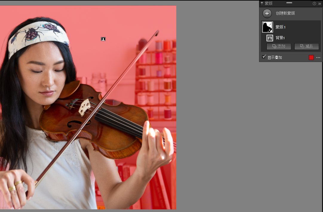This screenshot has height=212, width=323.
Task: Click the 减去 button to subtract from the mask
Action: pyautogui.click(x=307, y=46)
